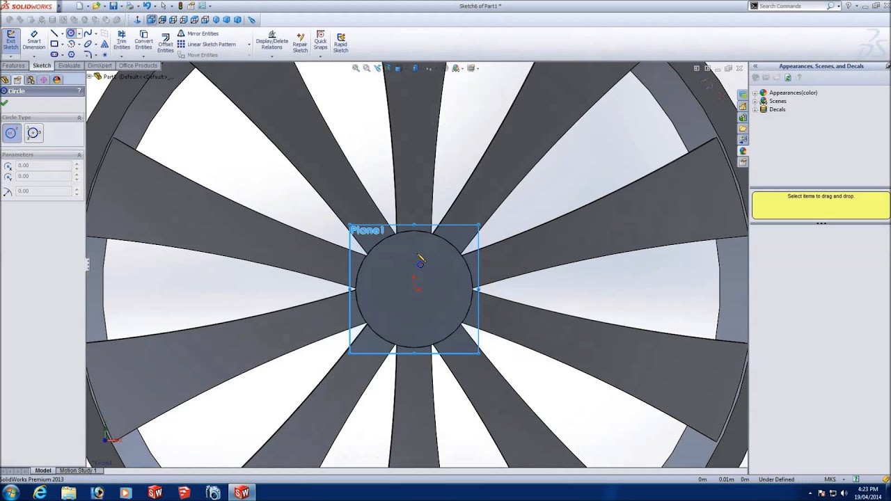This screenshot has width=891, height=501.
Task: Select the Sketch Fillet tool
Action: pos(88,54)
